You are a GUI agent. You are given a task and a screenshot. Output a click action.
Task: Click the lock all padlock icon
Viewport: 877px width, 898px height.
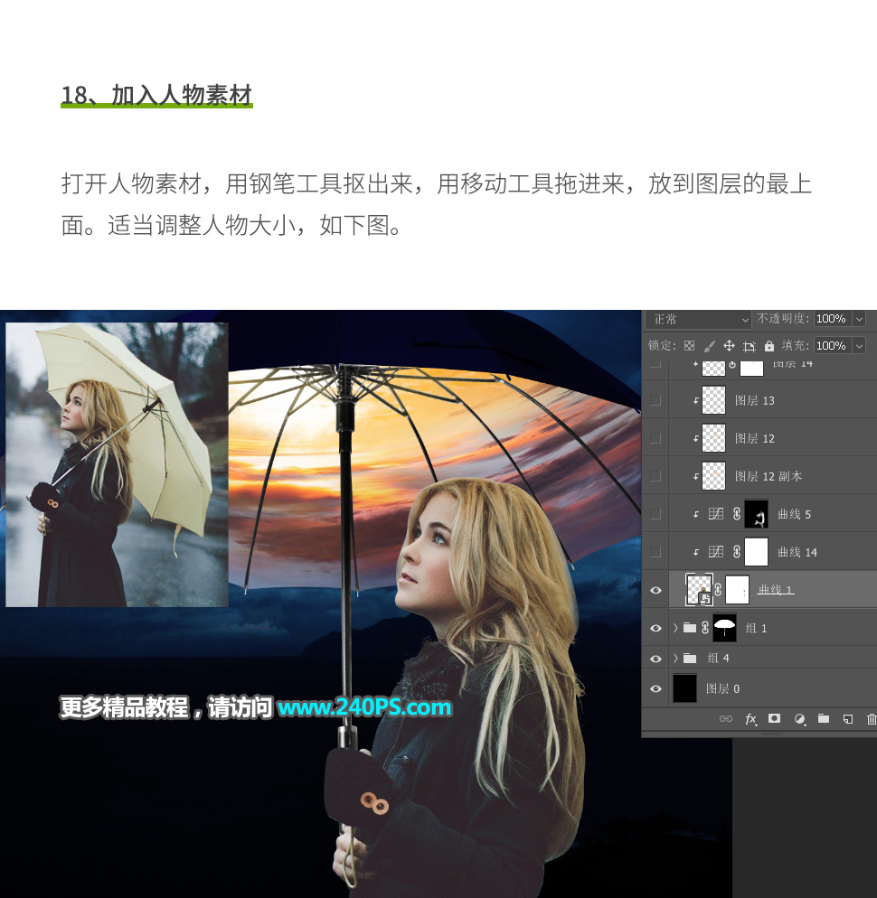[x=769, y=345]
